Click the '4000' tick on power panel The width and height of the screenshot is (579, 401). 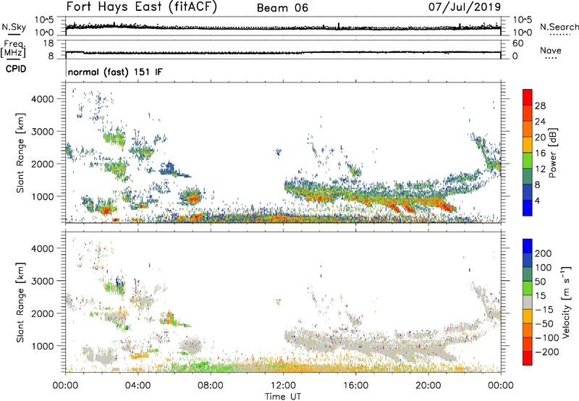coord(42,99)
